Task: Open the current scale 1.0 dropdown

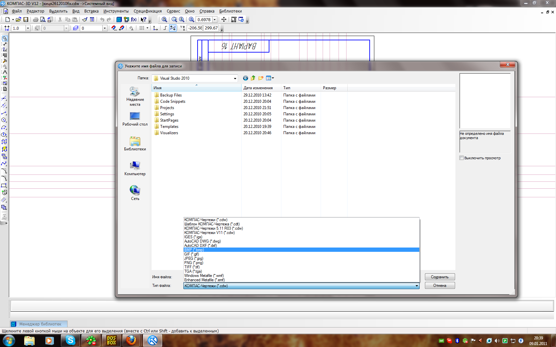Action: click(28, 28)
